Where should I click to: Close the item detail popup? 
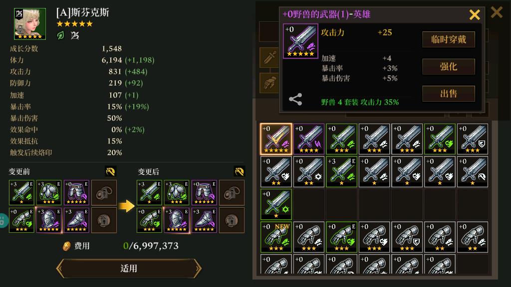pos(475,14)
